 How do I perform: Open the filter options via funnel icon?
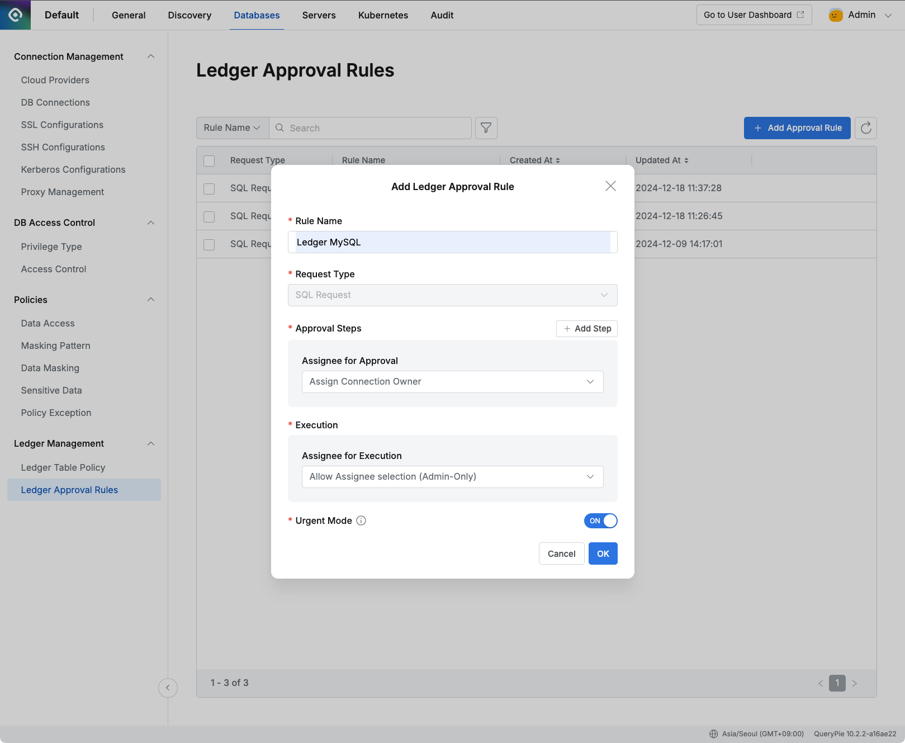tap(485, 128)
